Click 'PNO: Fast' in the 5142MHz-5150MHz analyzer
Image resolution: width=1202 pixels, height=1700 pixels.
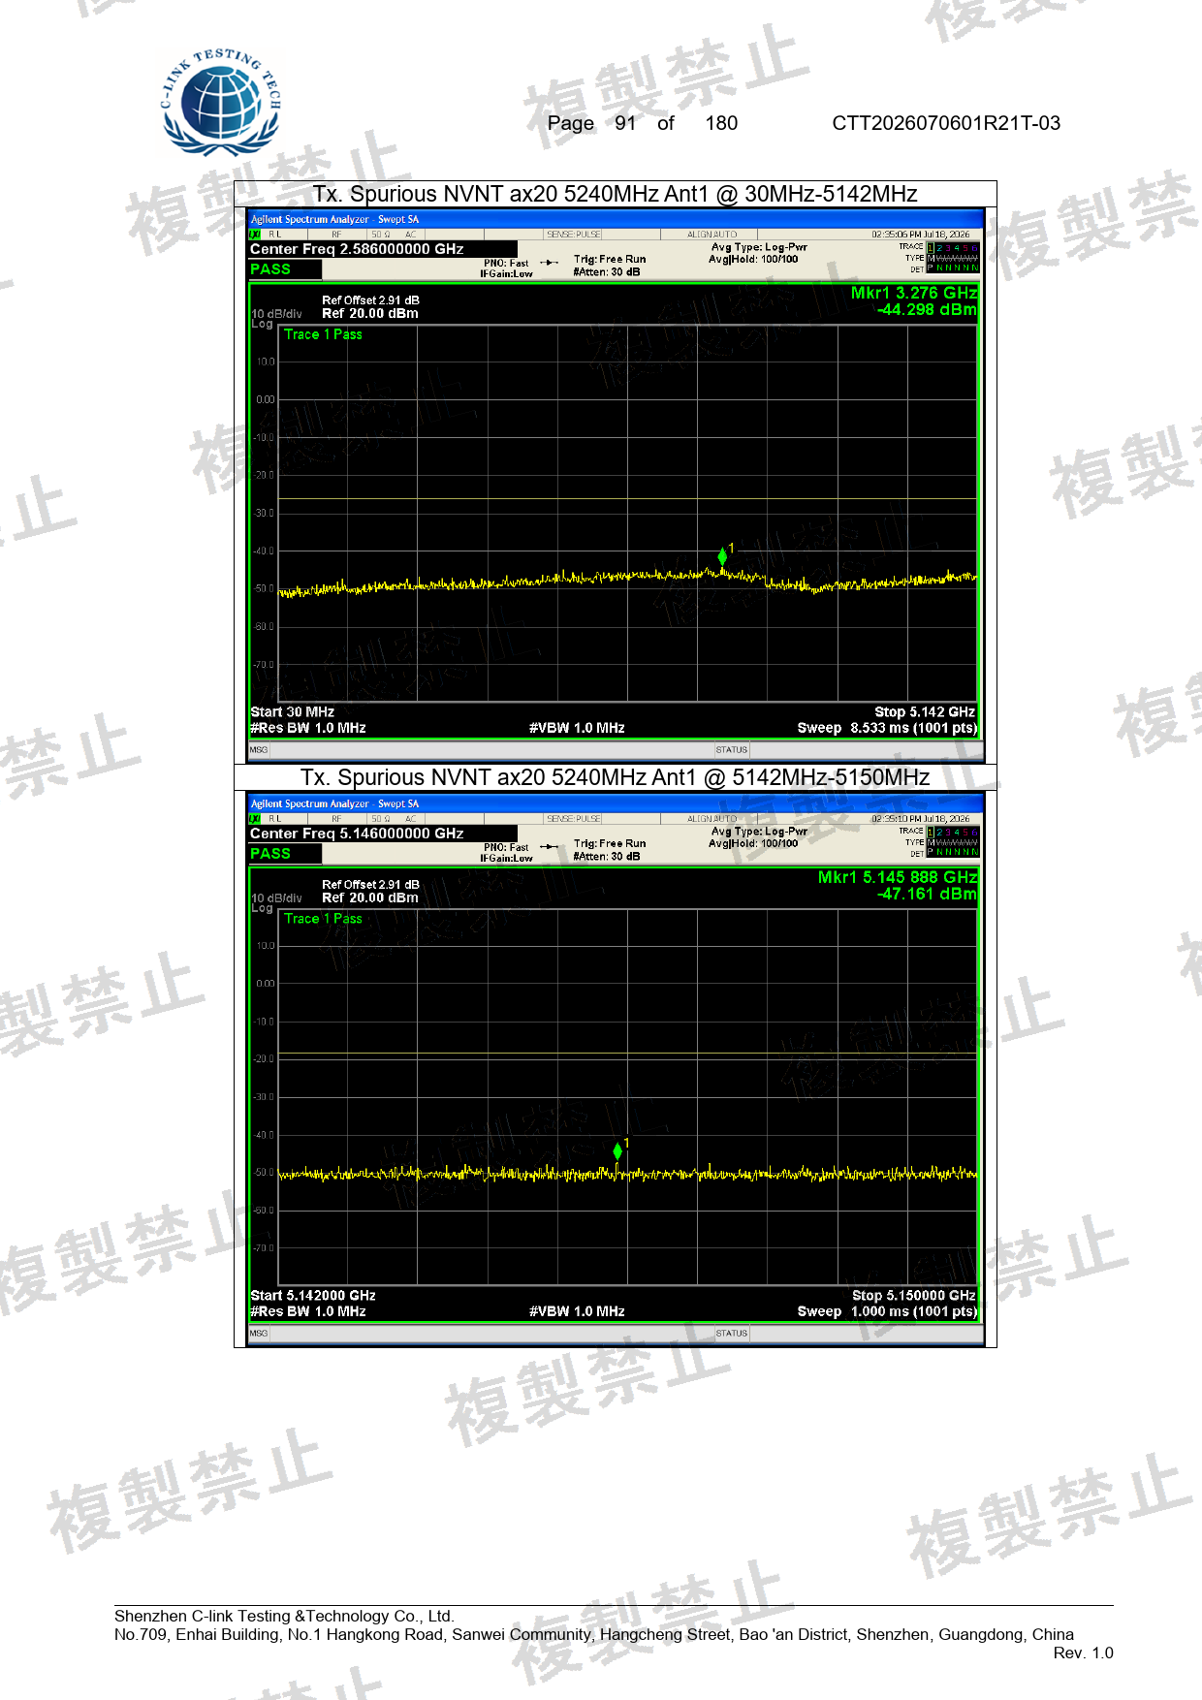506,848
